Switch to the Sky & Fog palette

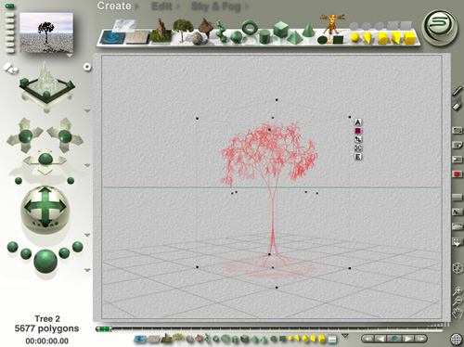[216, 6]
